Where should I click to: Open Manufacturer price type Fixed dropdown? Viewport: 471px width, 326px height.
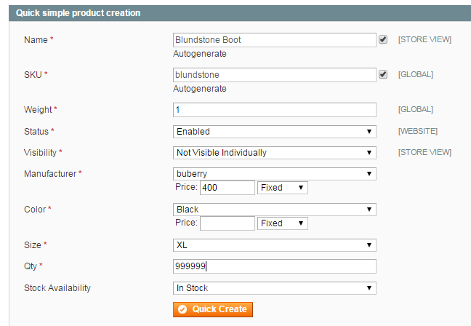pos(283,188)
